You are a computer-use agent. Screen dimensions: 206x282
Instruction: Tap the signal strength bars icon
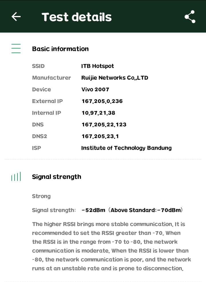[16, 177]
